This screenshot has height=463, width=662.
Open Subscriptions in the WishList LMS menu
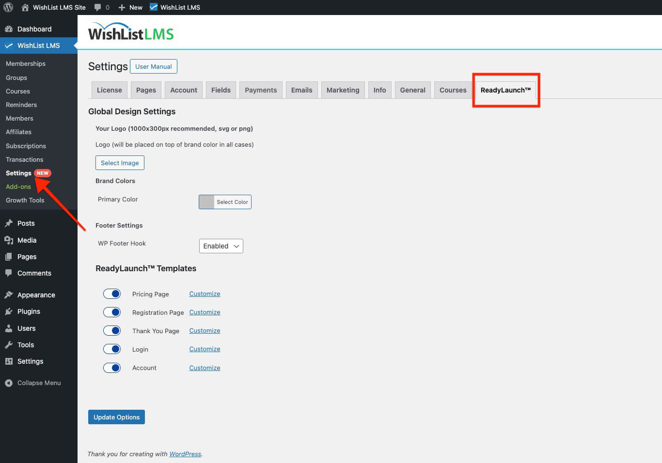pos(25,146)
